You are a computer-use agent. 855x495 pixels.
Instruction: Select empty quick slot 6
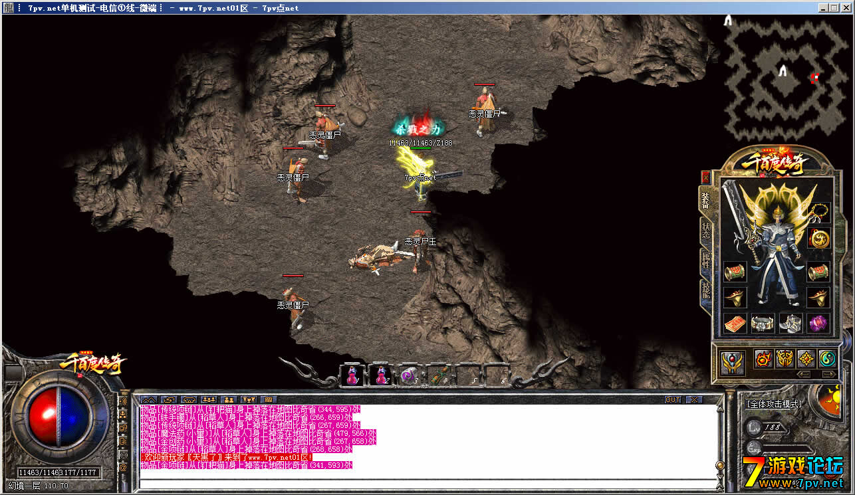click(x=497, y=376)
